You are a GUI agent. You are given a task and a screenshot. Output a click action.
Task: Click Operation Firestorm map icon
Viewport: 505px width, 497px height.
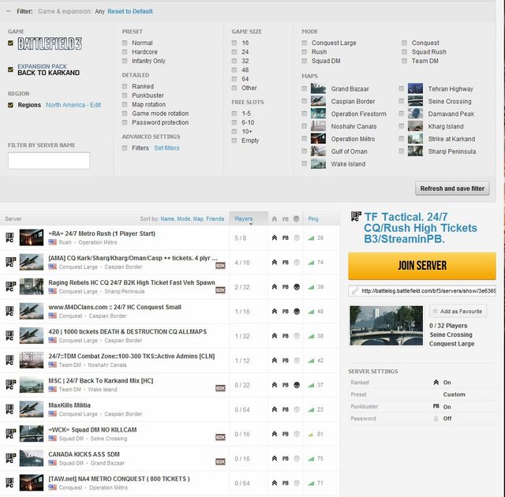pyautogui.click(x=318, y=114)
